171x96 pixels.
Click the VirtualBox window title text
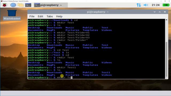pyautogui.click(x=15, y=1)
